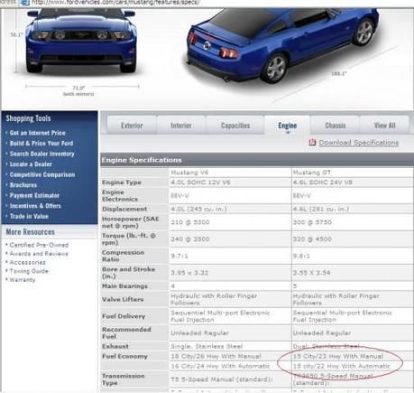This screenshot has width=414, height=393.
Task: Click the Engine Specifications heading
Action: tap(142, 160)
